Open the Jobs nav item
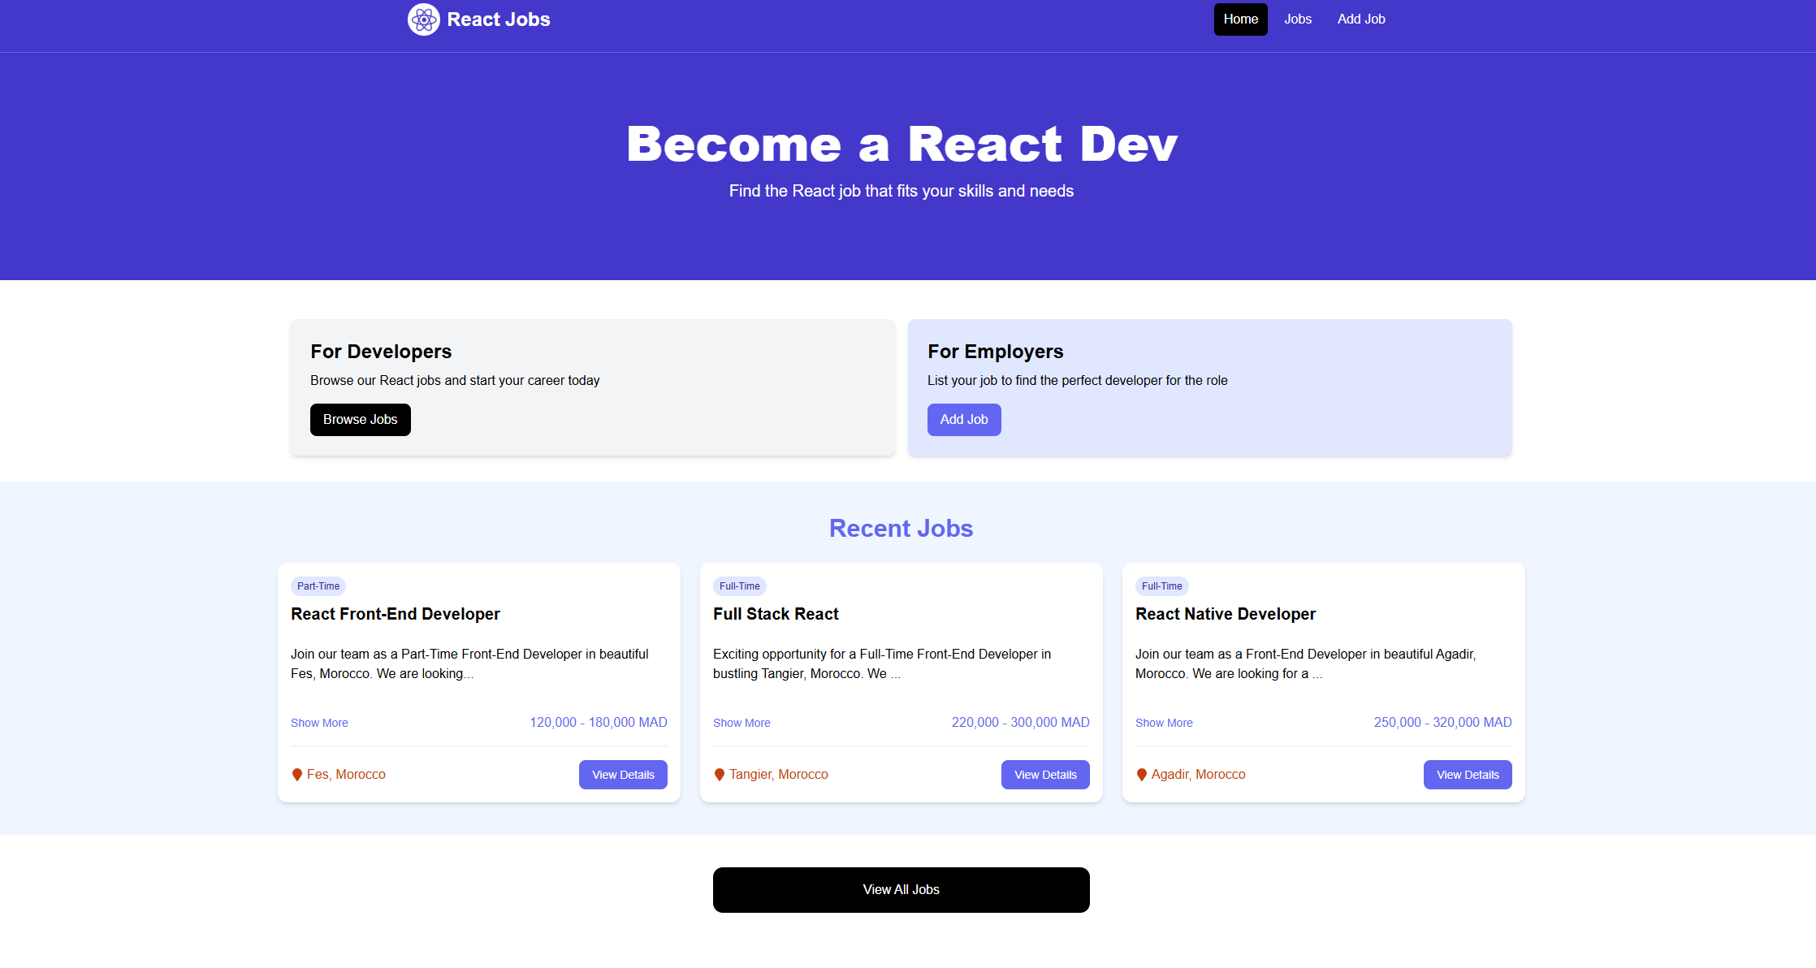Viewport: 1816px width, 968px height. [x=1298, y=19]
